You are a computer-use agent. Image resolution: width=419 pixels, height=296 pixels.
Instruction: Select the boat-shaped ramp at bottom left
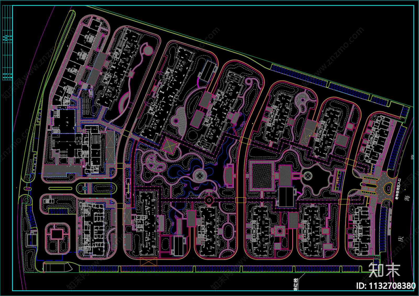click(x=58, y=267)
